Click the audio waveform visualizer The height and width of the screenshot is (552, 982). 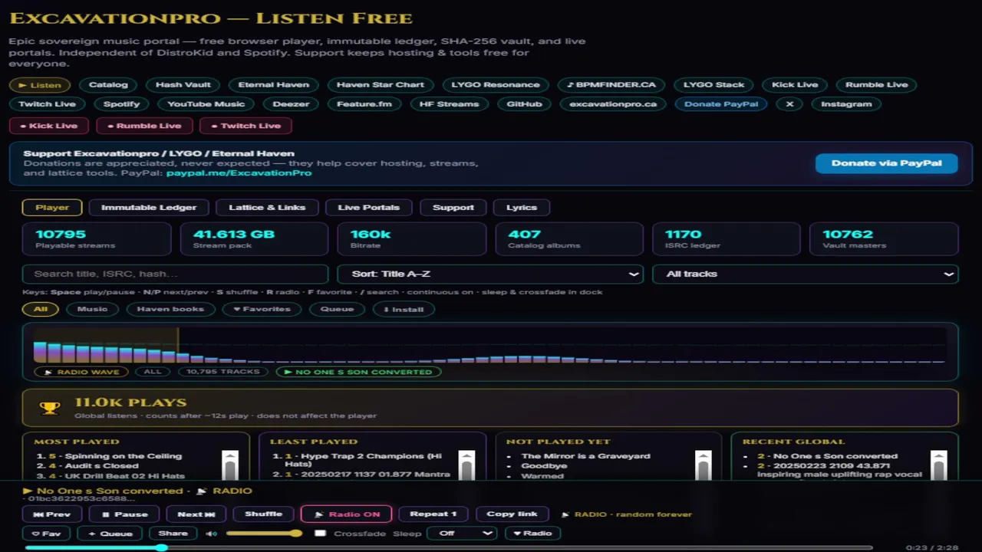(x=490, y=345)
